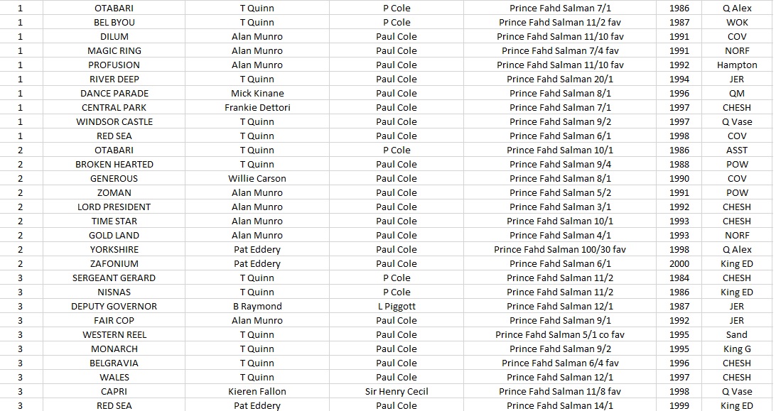Image resolution: width=776 pixels, height=411 pixels.
Task: Click the Sand course cell
Action: (x=737, y=334)
